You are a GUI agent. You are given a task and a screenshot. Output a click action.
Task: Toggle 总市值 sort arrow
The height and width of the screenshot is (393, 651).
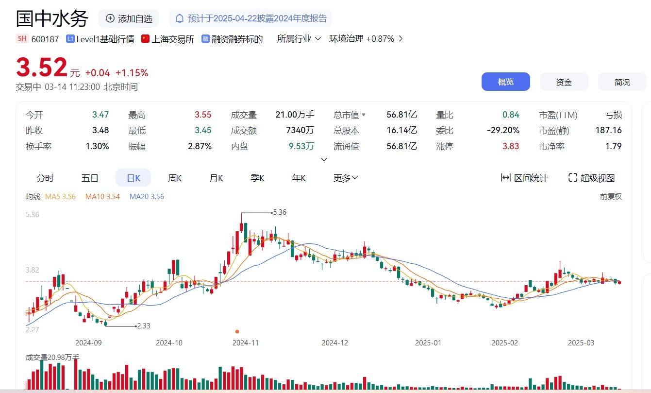364,115
